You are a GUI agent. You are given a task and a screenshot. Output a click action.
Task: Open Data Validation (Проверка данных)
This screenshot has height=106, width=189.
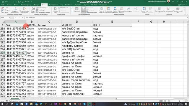[121, 10]
